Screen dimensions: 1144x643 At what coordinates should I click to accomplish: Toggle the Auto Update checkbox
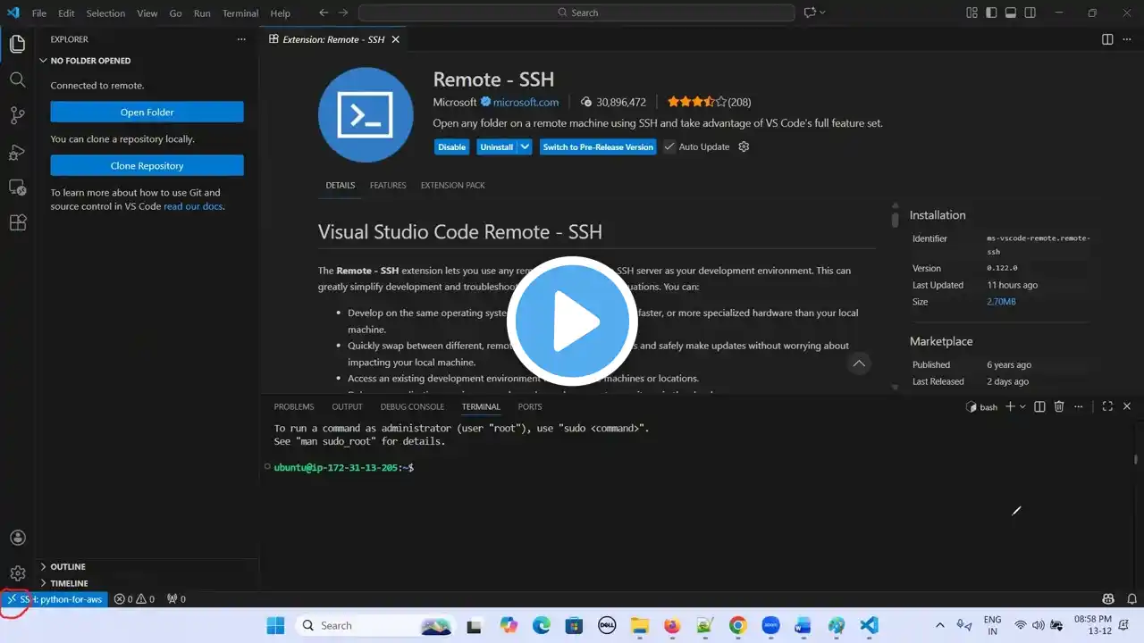[669, 146]
